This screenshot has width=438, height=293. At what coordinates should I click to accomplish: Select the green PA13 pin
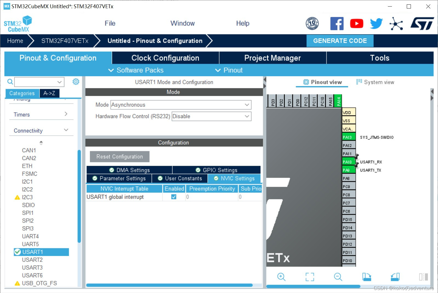[x=349, y=137]
